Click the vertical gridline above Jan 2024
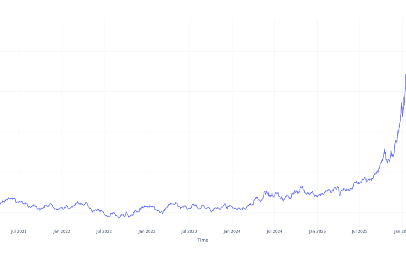406x254 pixels. [x=232, y=113]
